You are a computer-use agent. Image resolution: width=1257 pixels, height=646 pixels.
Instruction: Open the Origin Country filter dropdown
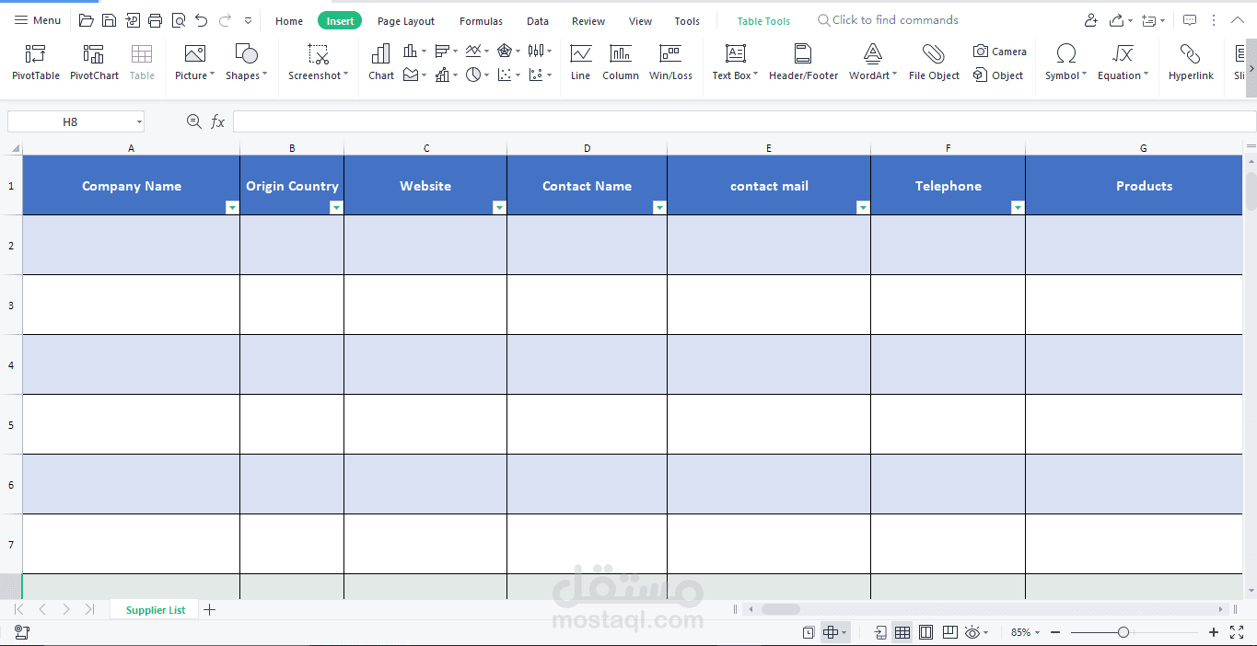click(336, 208)
